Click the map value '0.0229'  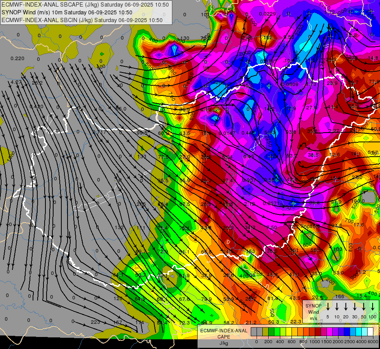267,14
